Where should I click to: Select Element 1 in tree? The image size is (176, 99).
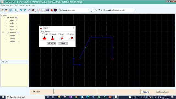click(x=14, y=35)
